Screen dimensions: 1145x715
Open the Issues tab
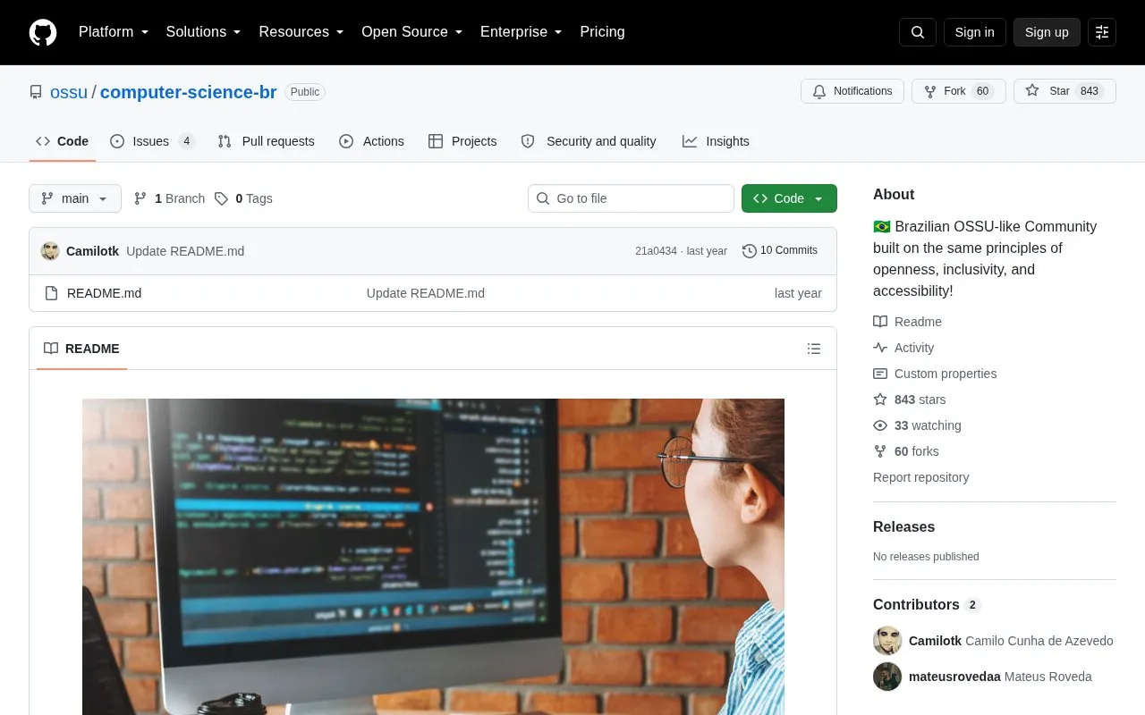tap(152, 141)
